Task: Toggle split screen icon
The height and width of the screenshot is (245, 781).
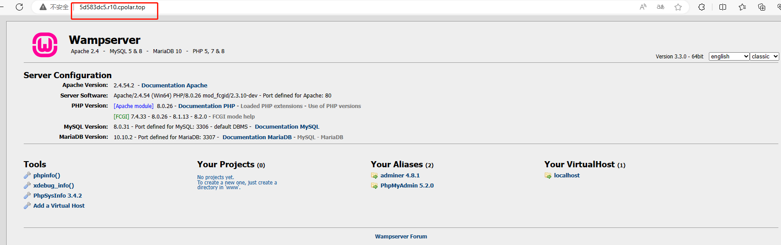Action: pyautogui.click(x=723, y=7)
